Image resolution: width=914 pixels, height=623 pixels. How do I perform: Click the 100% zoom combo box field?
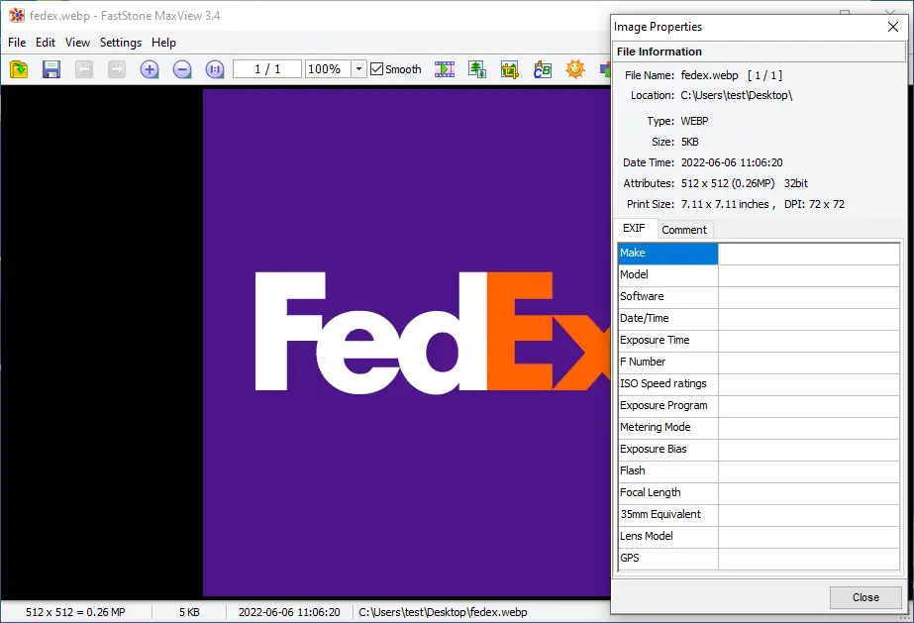coord(328,69)
